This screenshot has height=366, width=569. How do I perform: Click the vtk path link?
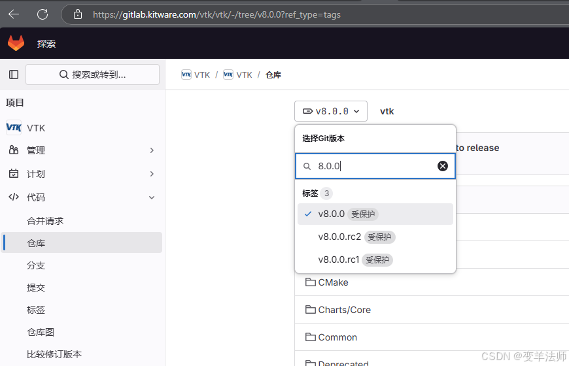click(x=387, y=111)
